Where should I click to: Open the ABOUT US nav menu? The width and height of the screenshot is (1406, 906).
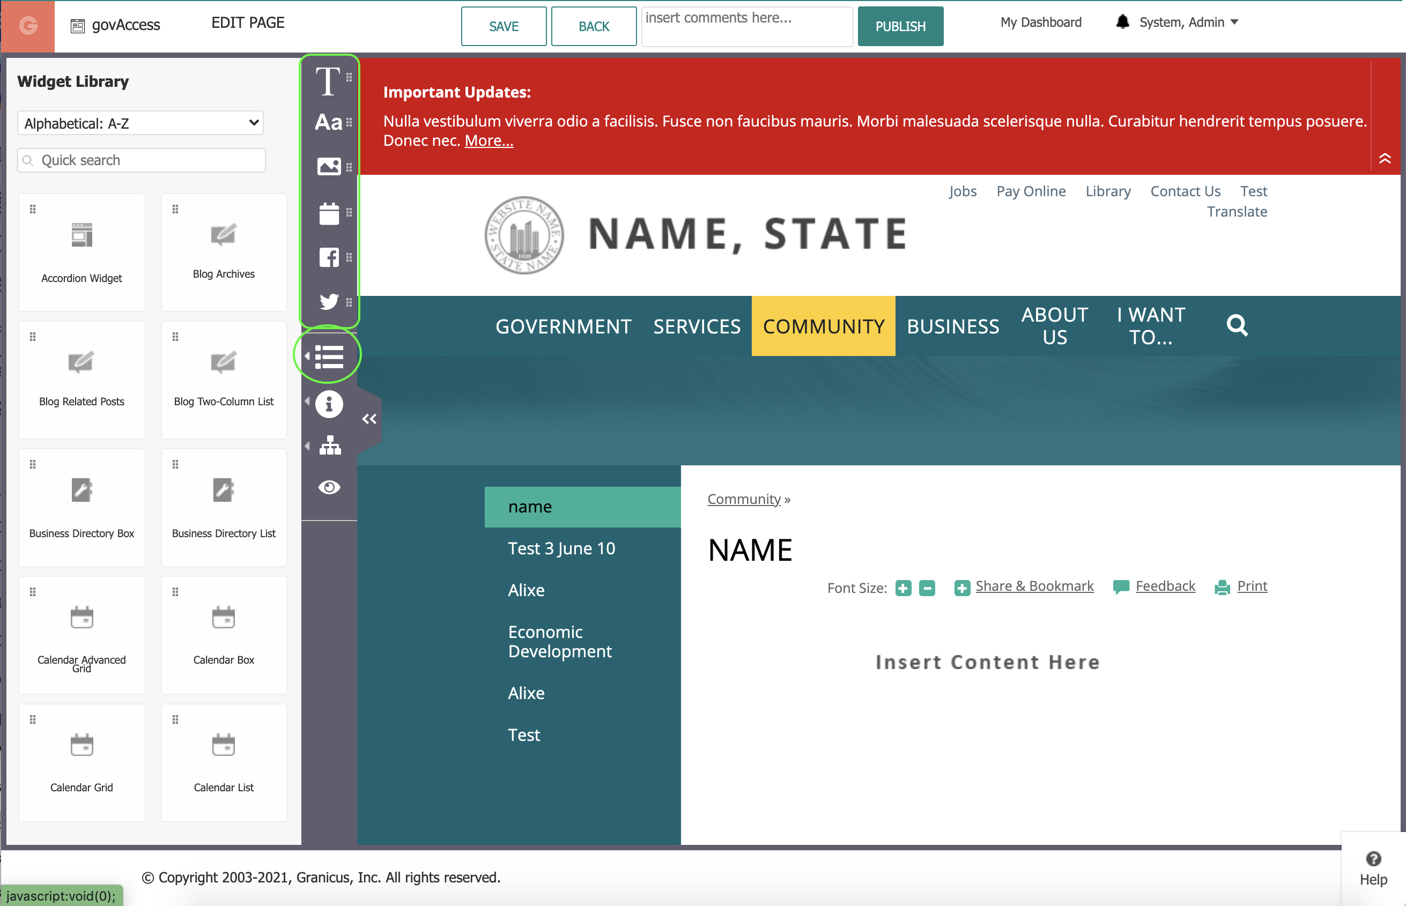coord(1054,326)
